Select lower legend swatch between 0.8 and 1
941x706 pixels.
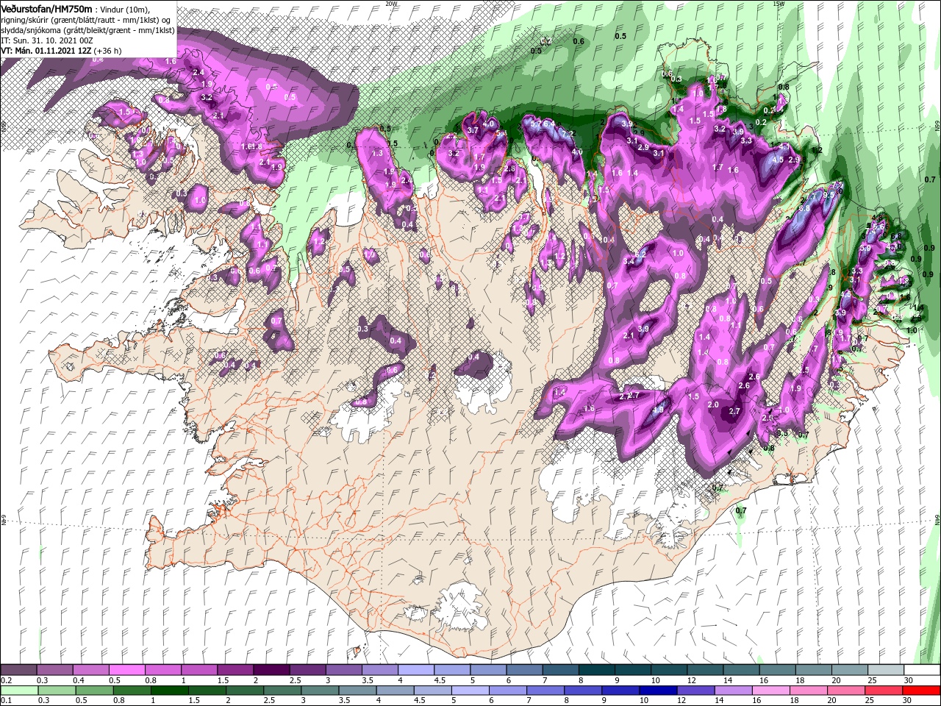132,690
